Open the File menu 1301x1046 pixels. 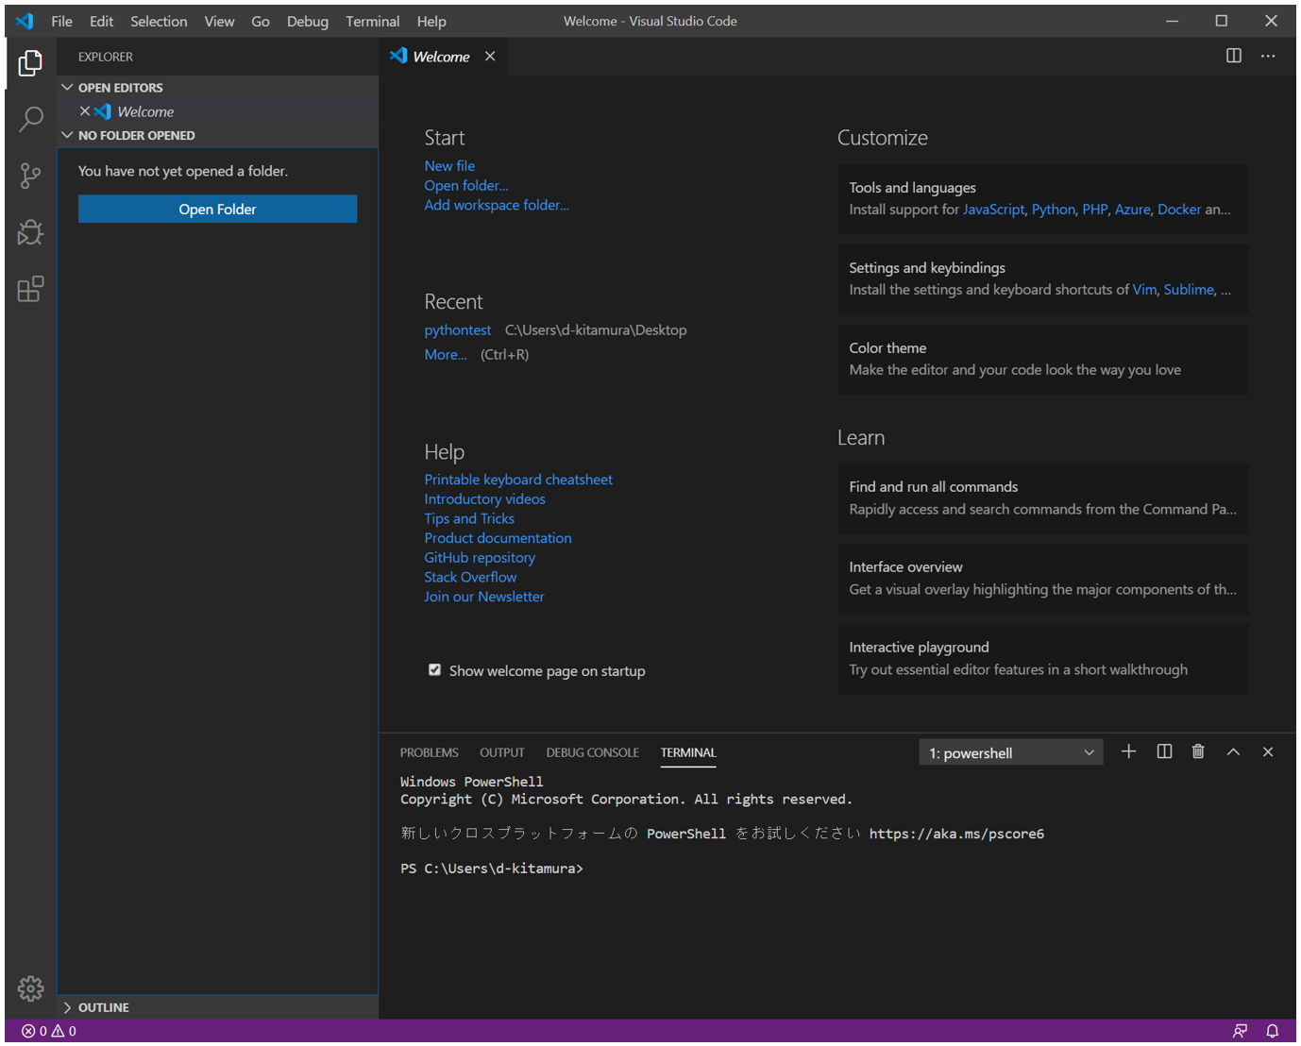coord(61,21)
